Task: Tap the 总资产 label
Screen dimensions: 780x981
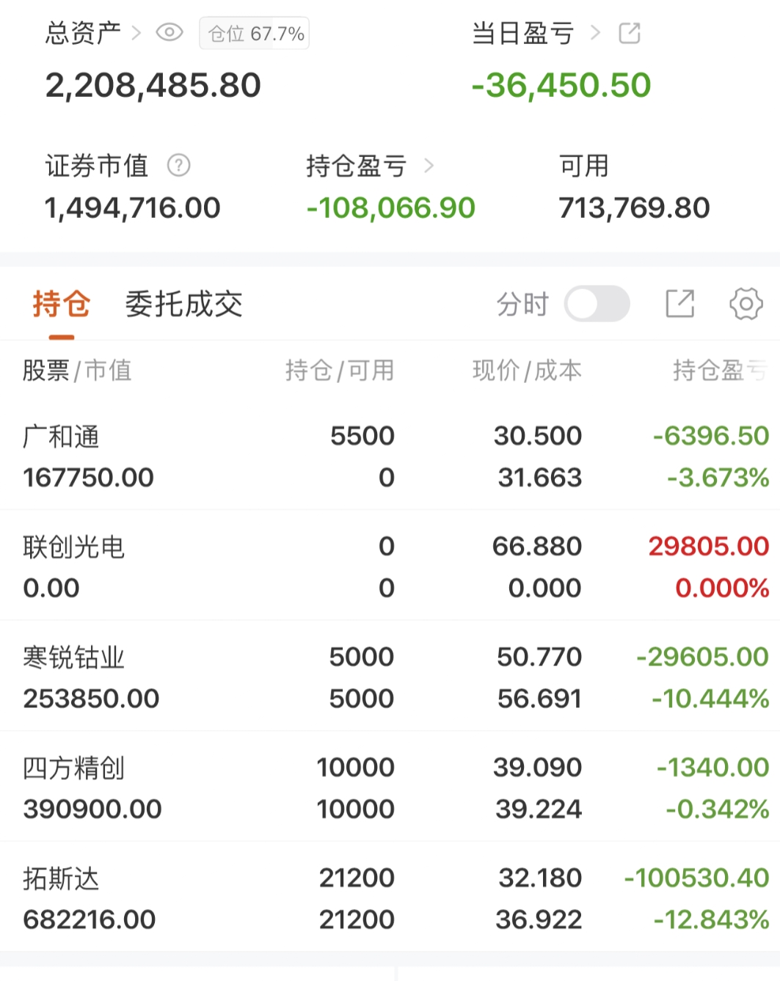Action: 84,33
